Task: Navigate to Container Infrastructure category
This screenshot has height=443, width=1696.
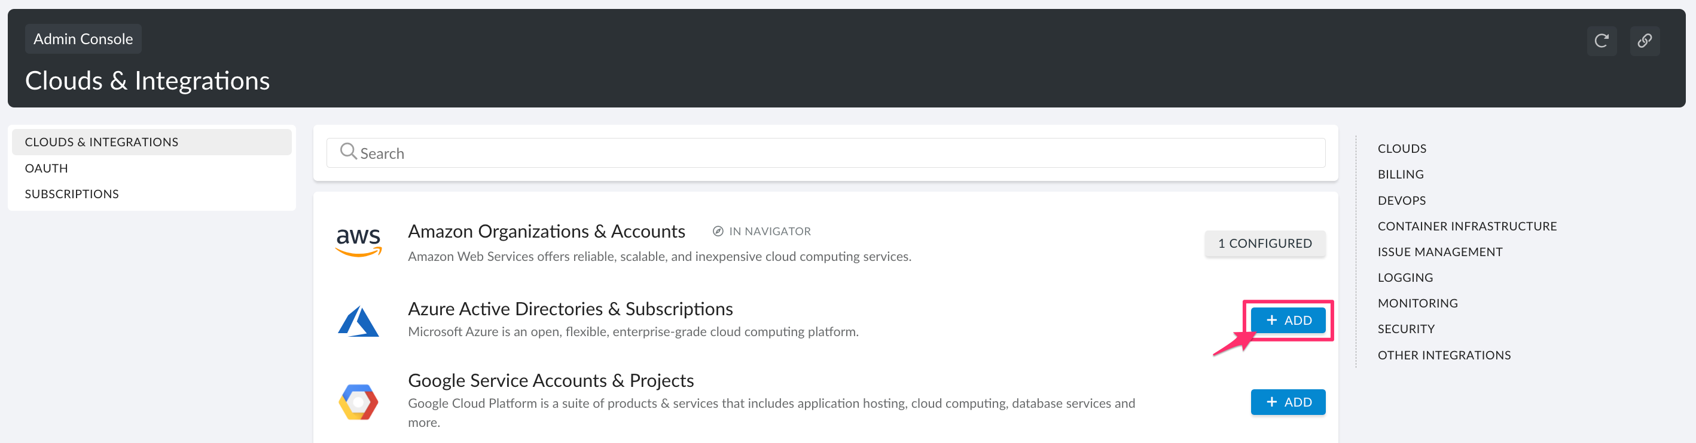Action: coord(1466,226)
